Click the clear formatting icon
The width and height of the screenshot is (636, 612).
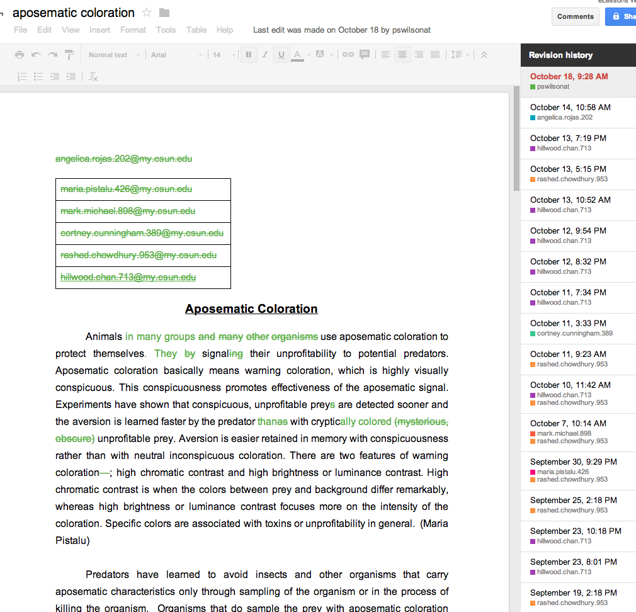(93, 76)
